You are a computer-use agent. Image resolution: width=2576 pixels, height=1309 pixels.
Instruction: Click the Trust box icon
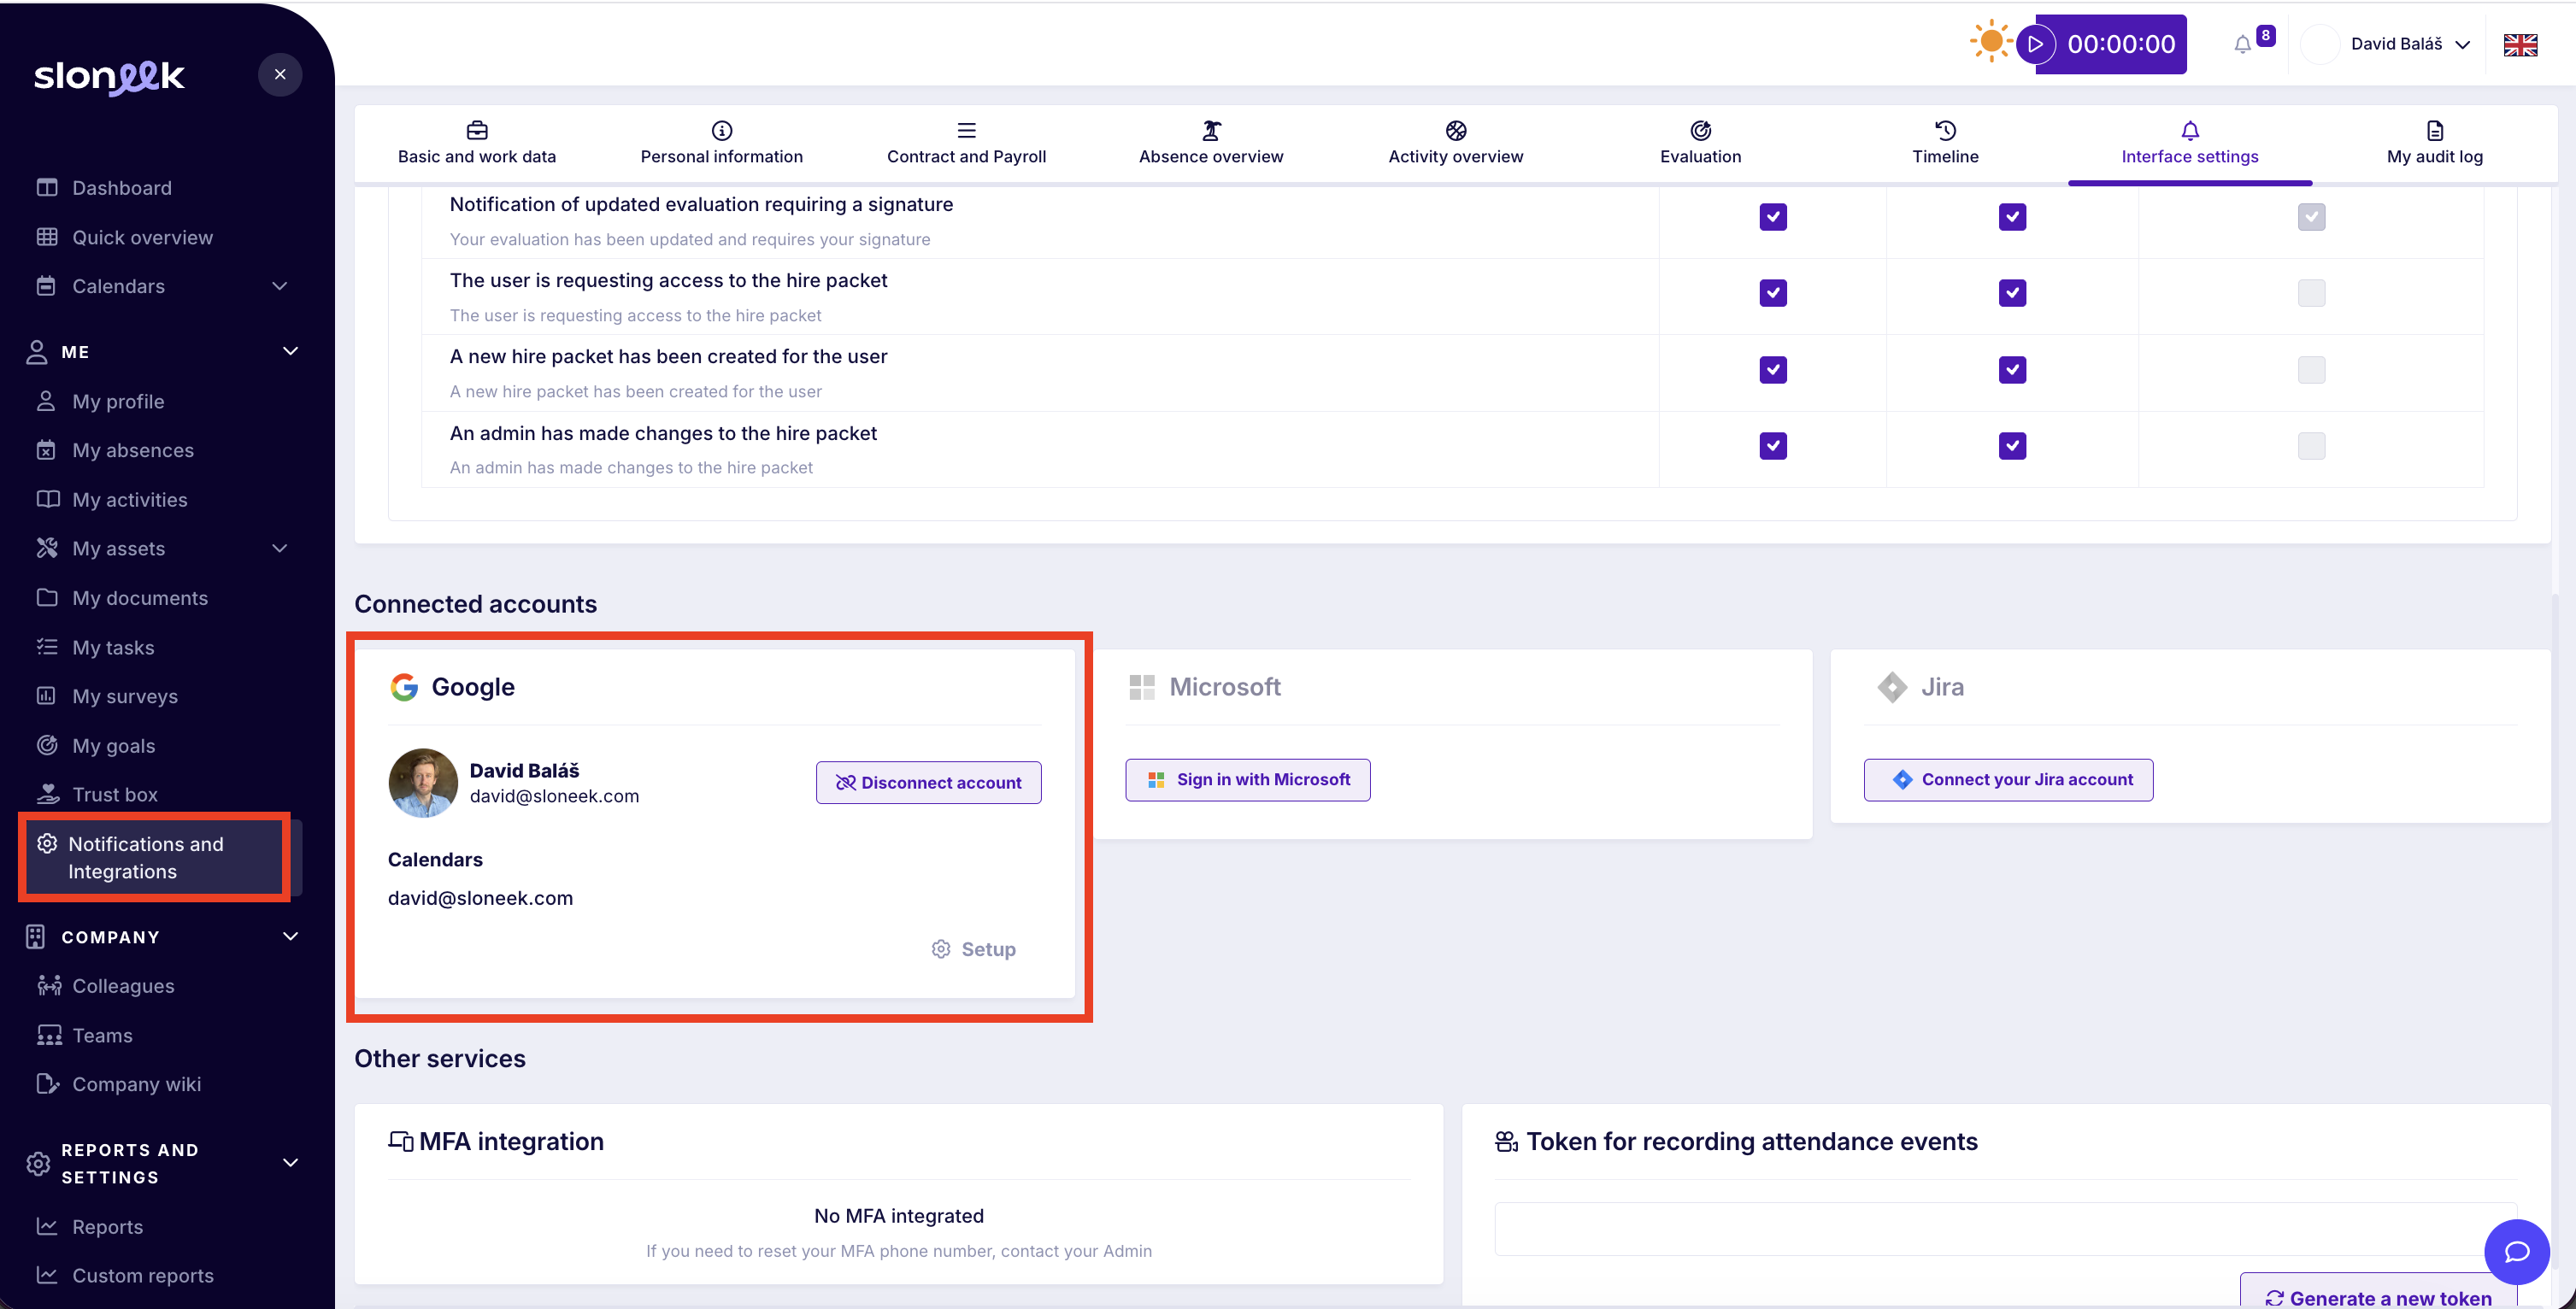pyautogui.click(x=47, y=794)
